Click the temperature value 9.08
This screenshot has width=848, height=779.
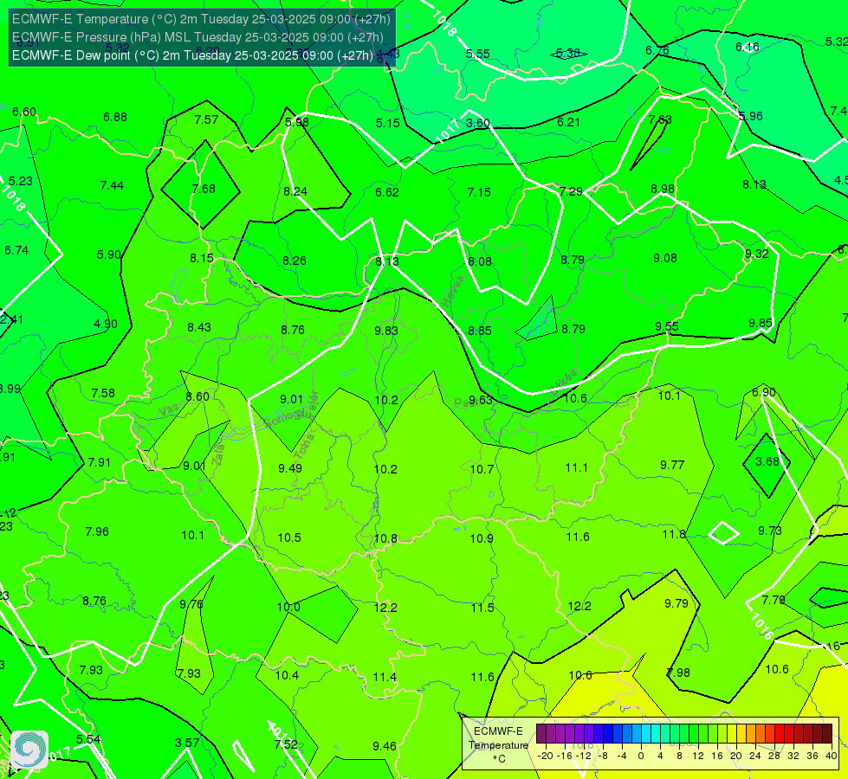(665, 259)
